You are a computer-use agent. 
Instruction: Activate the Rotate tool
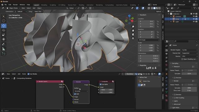(x=3, y=30)
